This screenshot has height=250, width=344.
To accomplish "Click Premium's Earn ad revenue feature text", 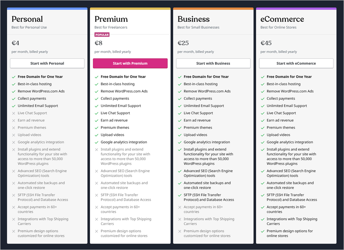I will point(114,120).
